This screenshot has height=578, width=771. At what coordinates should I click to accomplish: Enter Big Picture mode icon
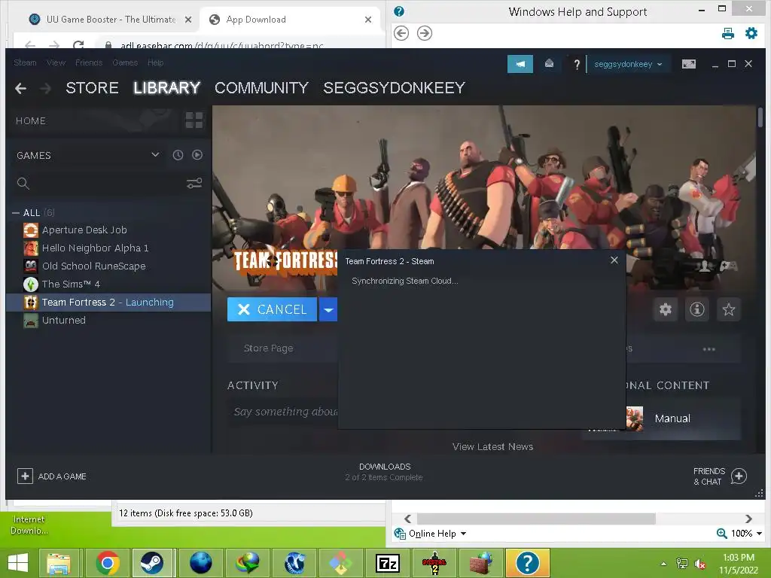(x=688, y=64)
